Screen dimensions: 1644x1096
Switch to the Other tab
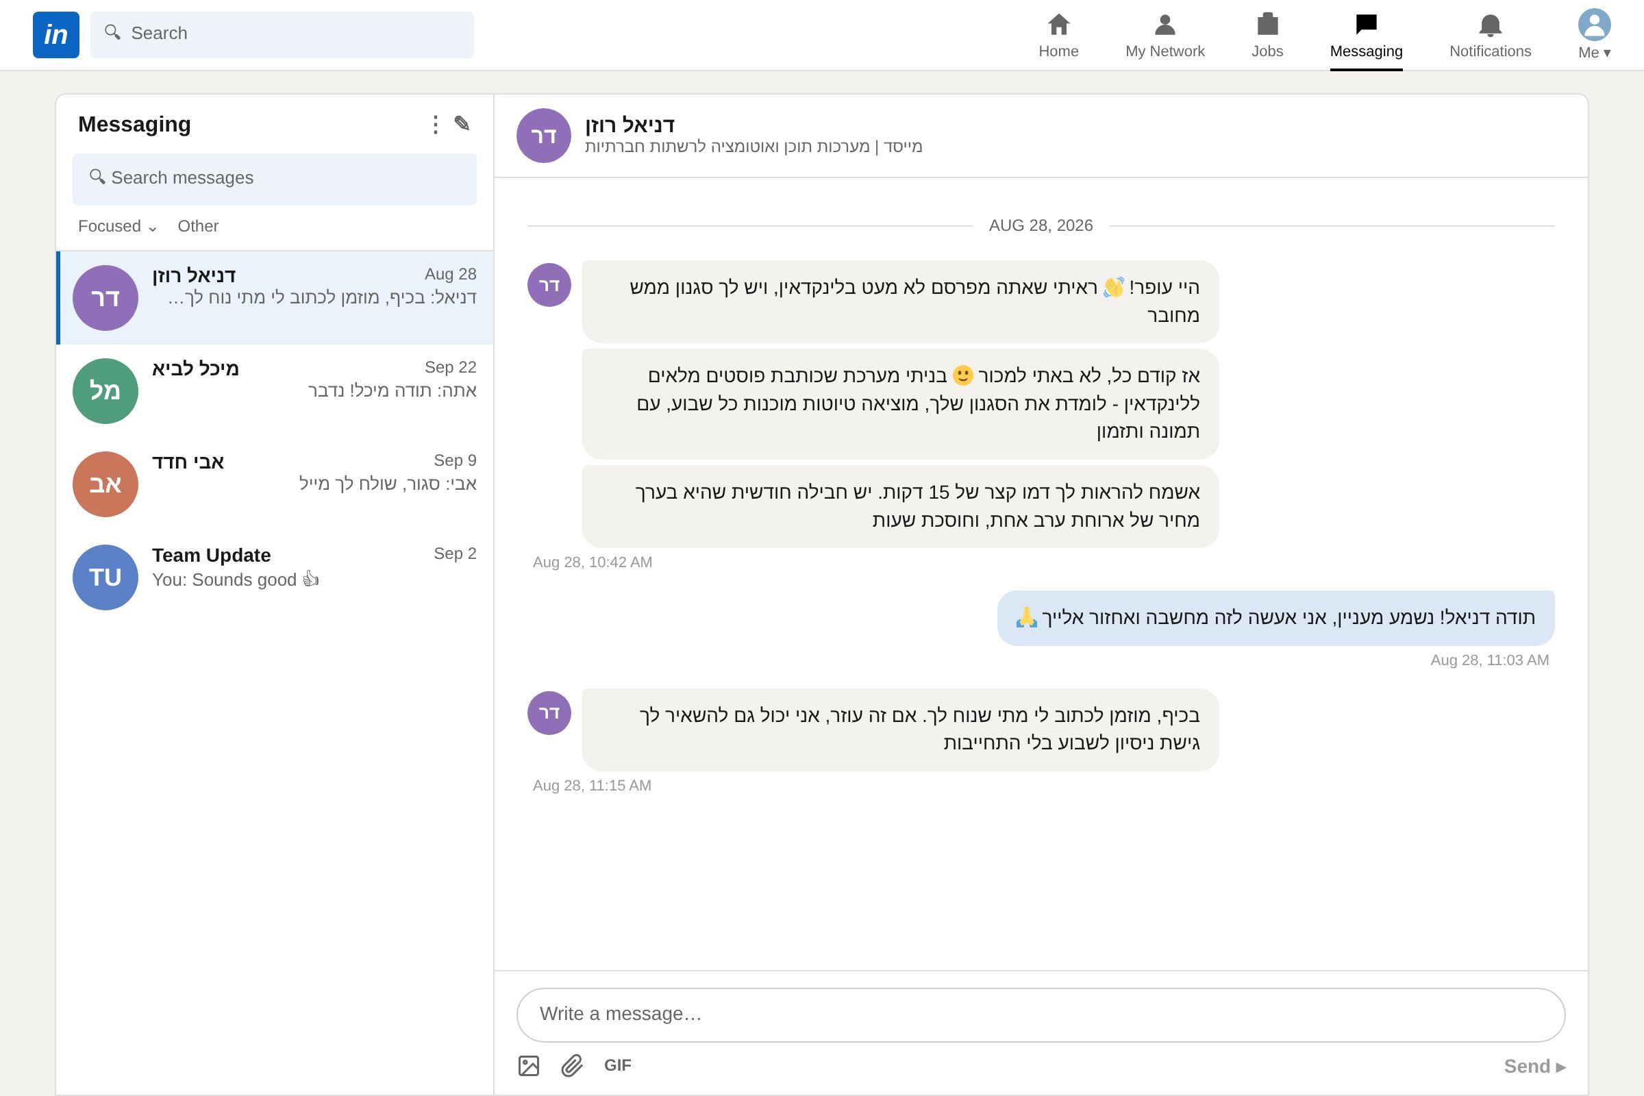[x=198, y=227]
